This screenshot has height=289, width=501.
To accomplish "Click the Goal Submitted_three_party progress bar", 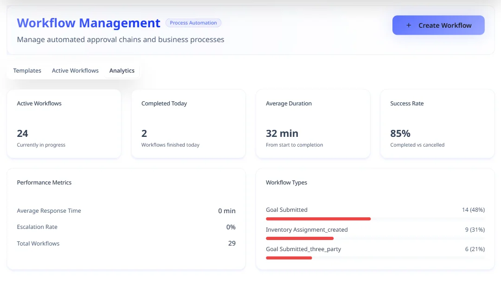I will tap(375, 258).
